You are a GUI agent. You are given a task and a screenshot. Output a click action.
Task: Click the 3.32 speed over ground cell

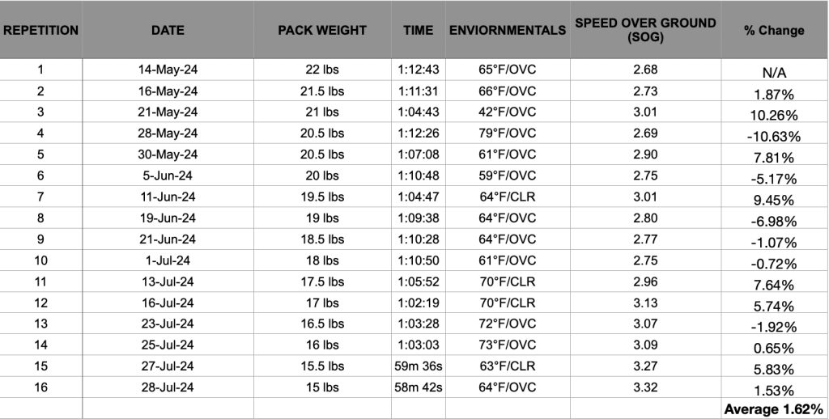click(x=645, y=387)
